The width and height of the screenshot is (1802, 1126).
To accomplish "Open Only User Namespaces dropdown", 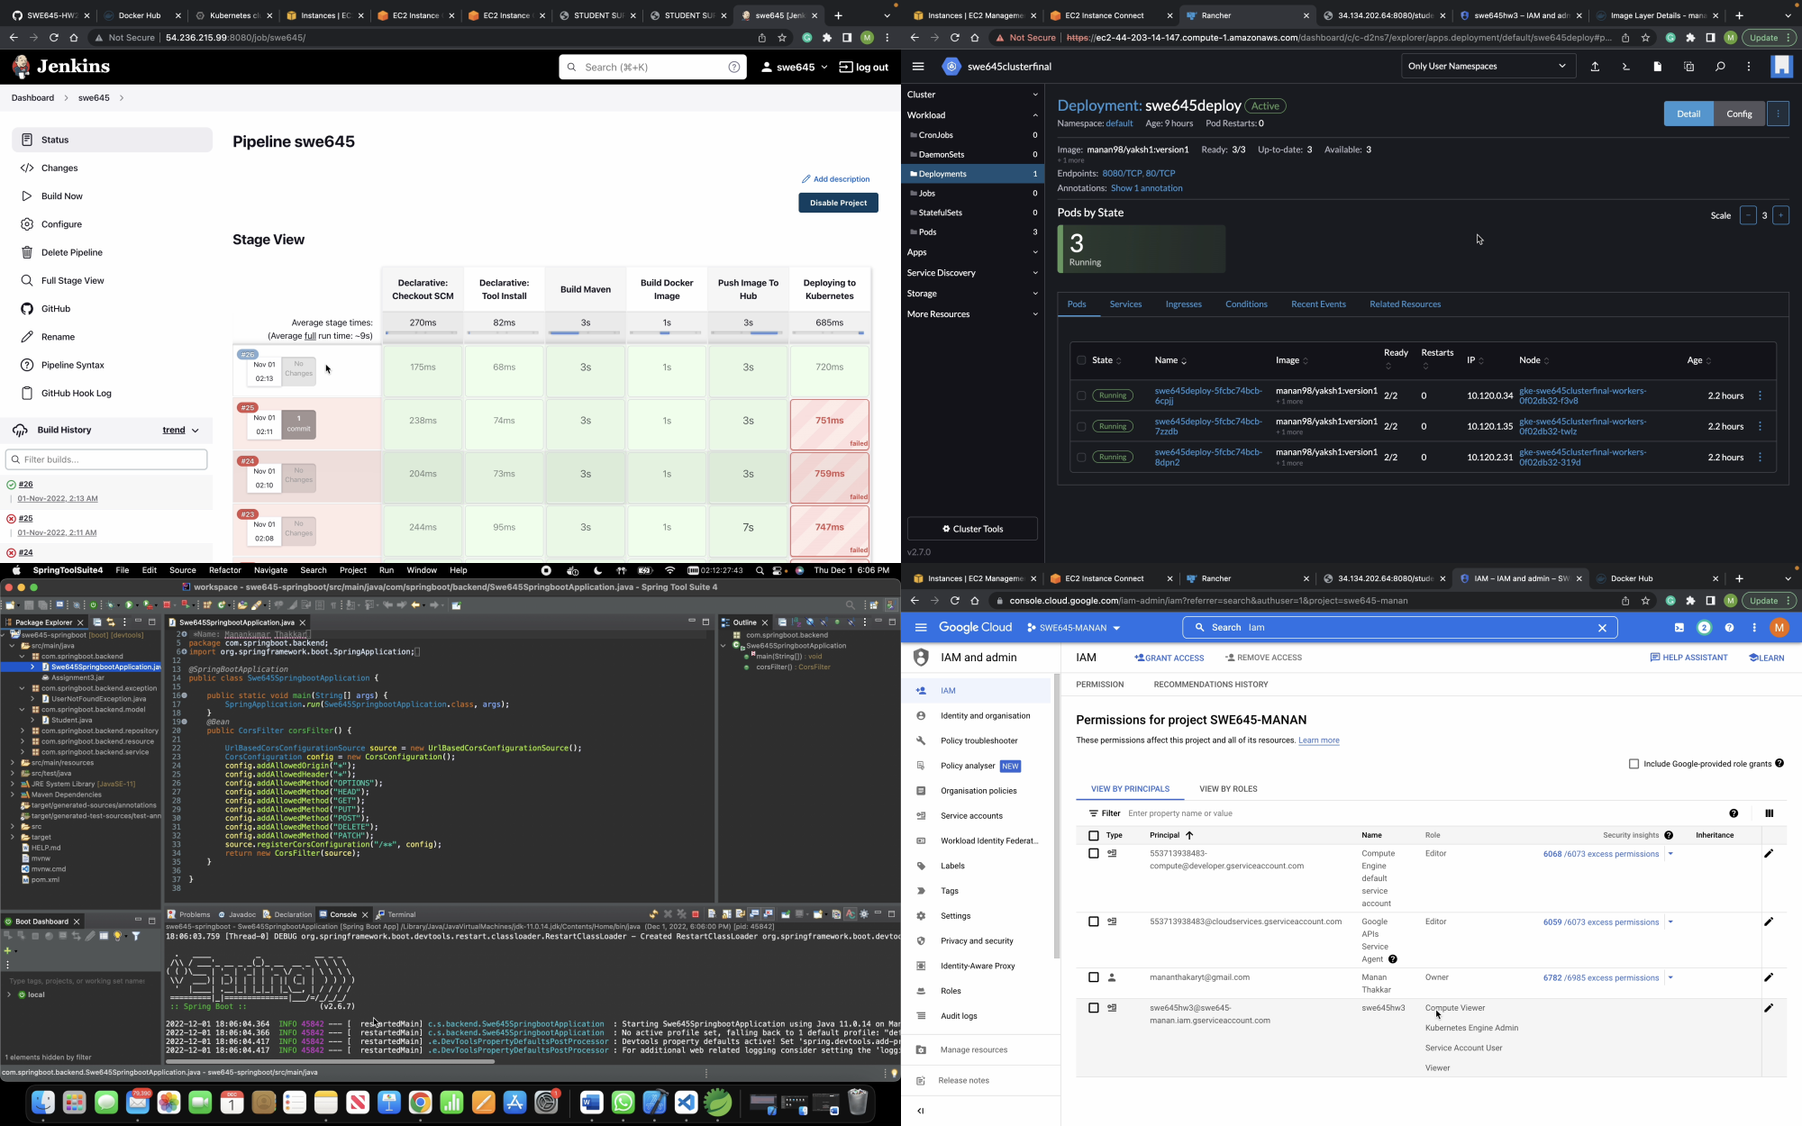I will (1488, 67).
